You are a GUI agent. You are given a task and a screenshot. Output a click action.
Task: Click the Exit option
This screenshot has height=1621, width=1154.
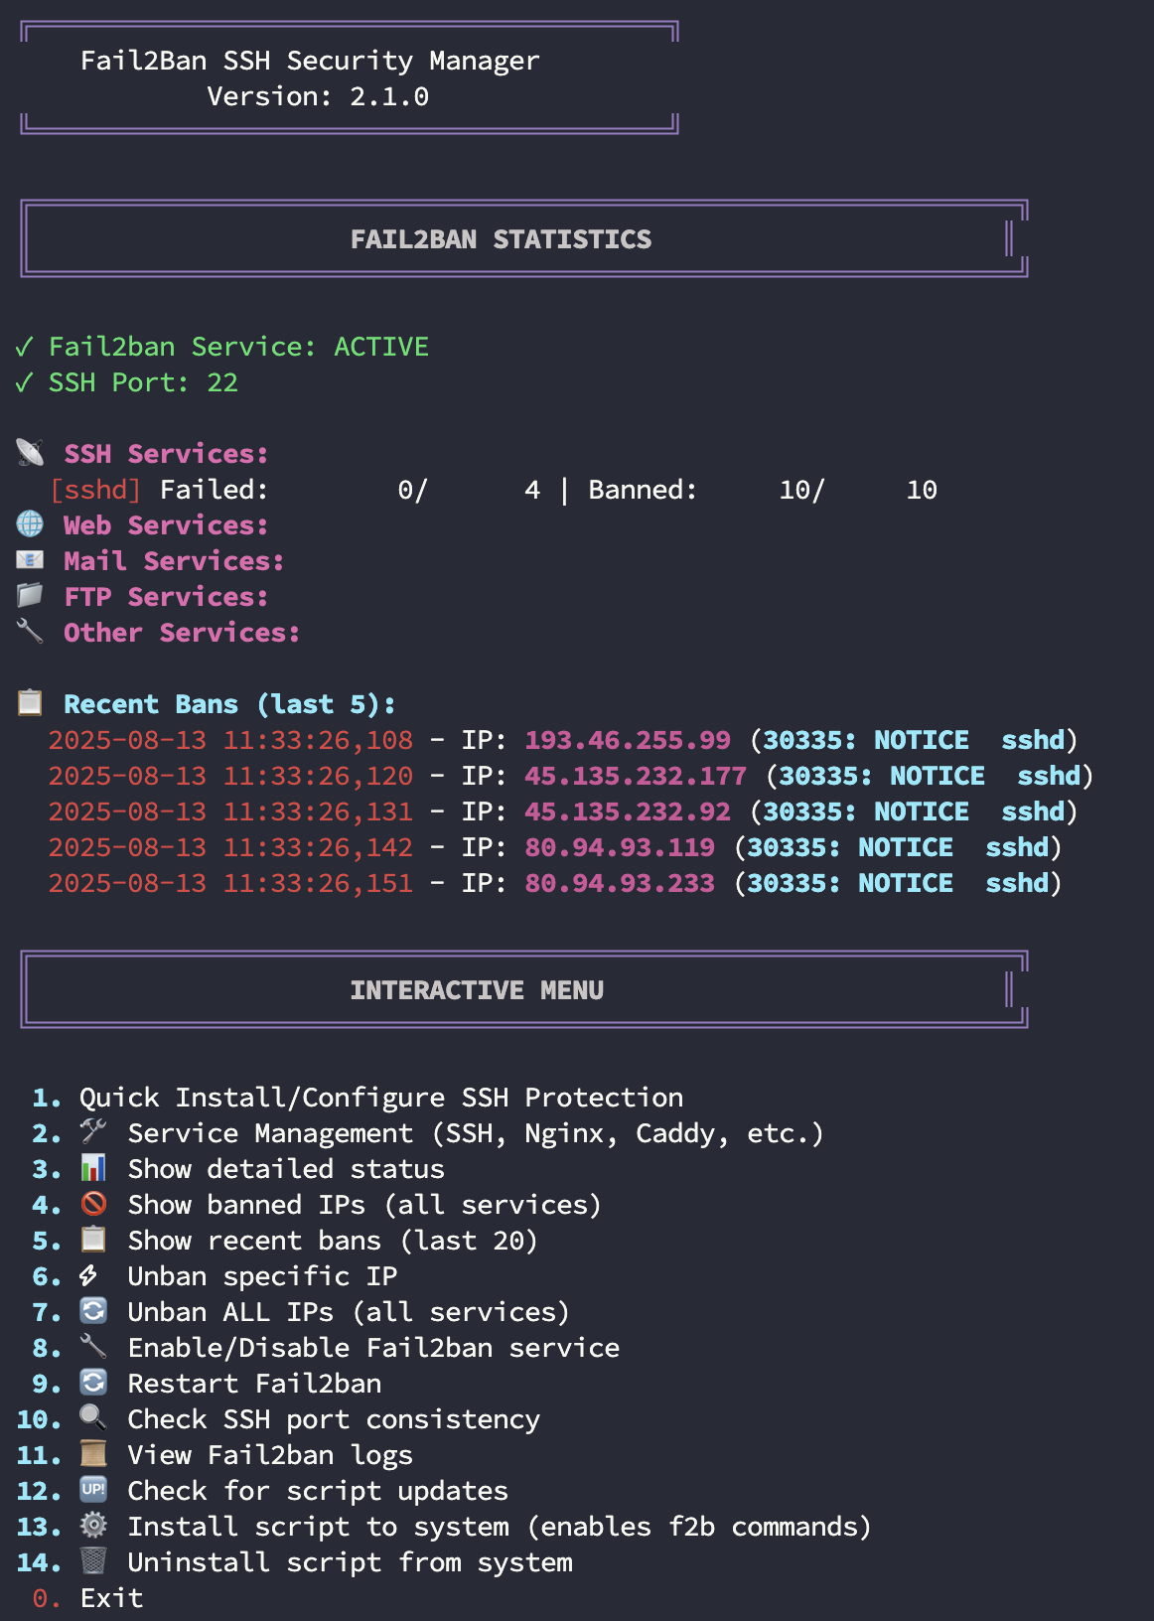(111, 1598)
